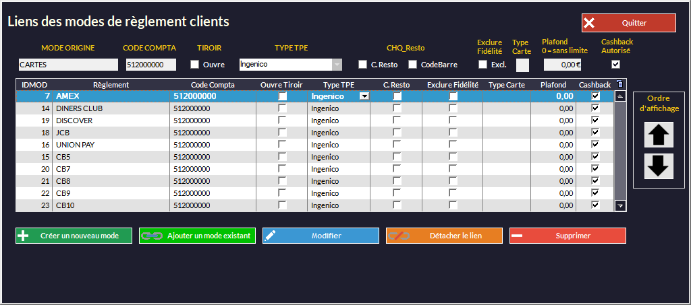This screenshot has height=305, width=691.
Task: Click Créer un nouveau mode button
Action: pos(74,236)
